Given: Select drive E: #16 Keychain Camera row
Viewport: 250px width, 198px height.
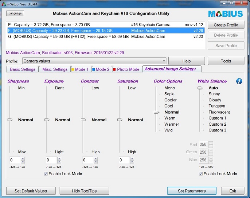Looking at the screenshot, I should tap(106, 25).
